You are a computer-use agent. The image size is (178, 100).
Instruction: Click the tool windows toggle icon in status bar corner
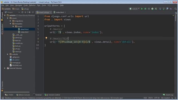(3, 98)
